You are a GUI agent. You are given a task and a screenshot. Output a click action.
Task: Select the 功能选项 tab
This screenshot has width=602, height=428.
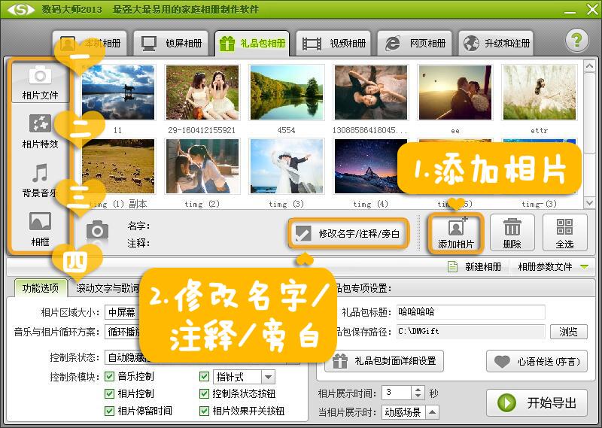pos(41,288)
